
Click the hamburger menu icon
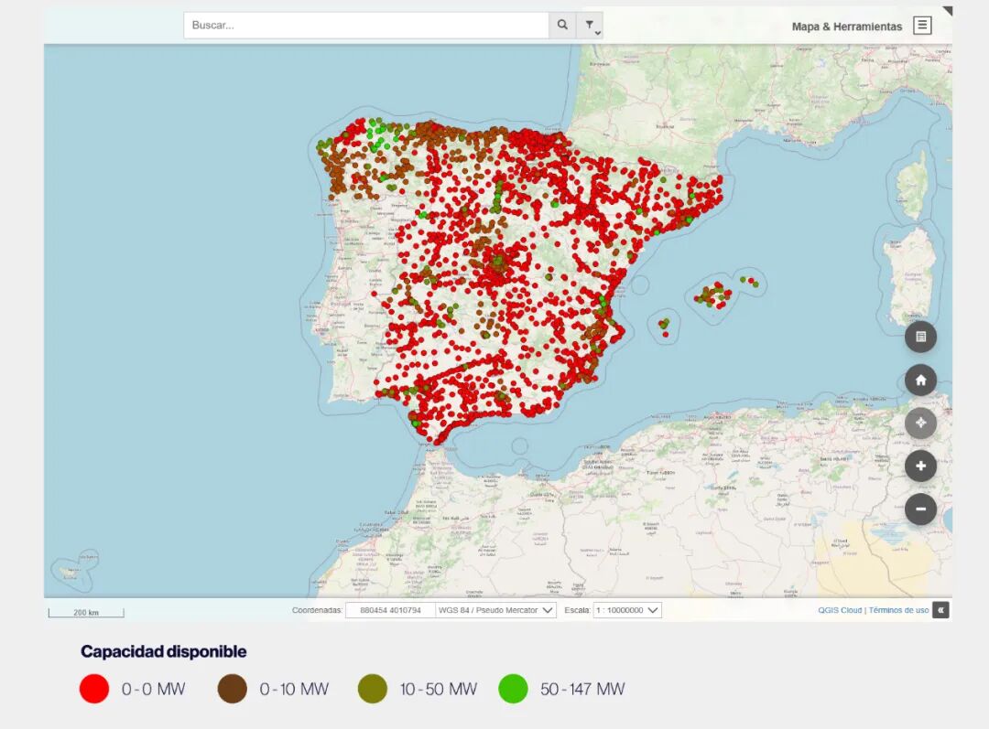pyautogui.click(x=922, y=26)
